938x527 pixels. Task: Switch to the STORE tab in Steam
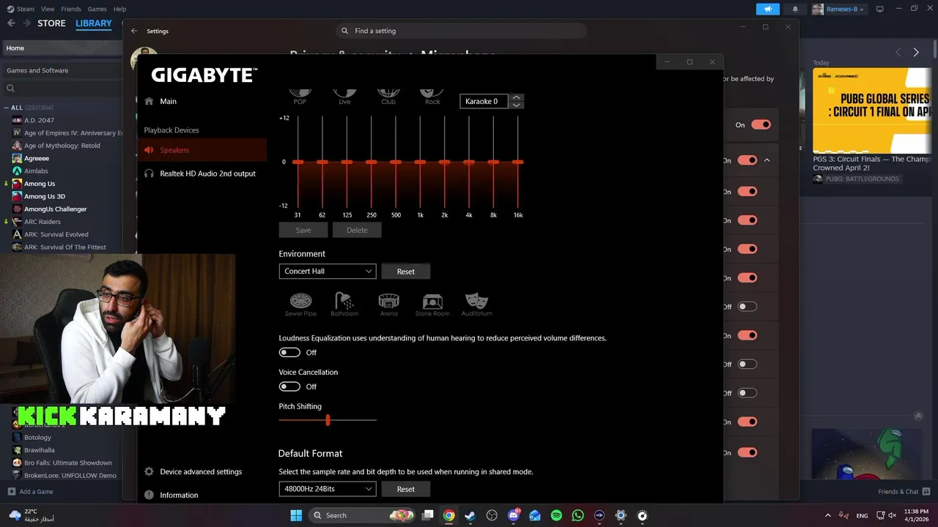[51, 23]
